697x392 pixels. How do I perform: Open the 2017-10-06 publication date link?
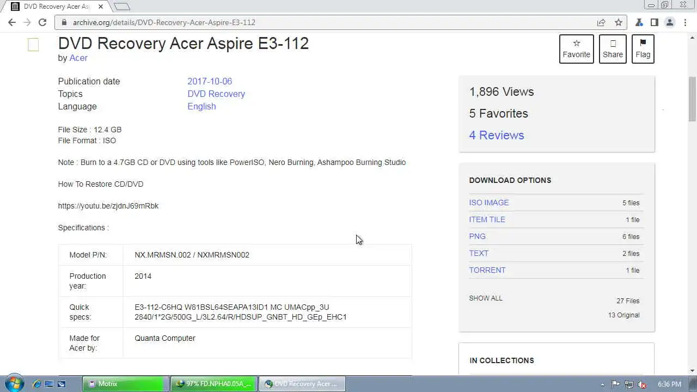(x=210, y=81)
